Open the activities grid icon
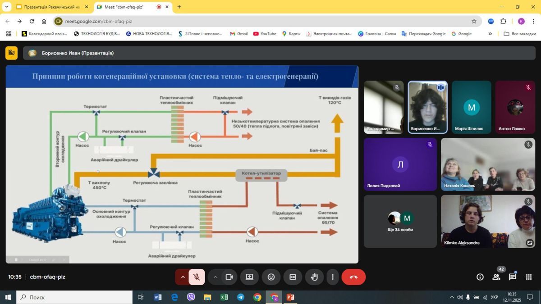The width and height of the screenshot is (541, 304). coord(529,277)
